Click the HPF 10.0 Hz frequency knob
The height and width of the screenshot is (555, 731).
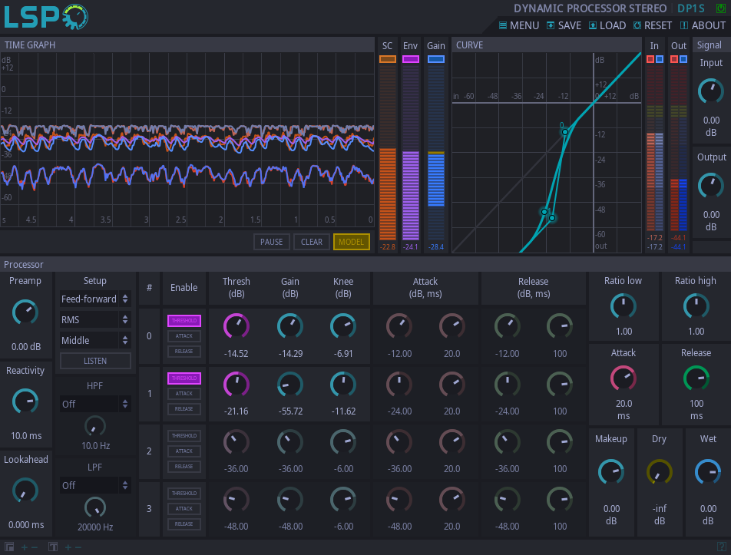pos(95,426)
